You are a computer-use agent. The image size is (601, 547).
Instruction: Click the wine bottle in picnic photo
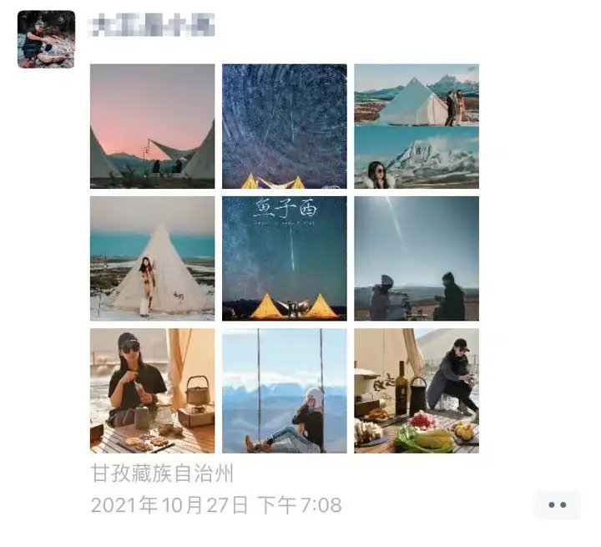(x=402, y=387)
